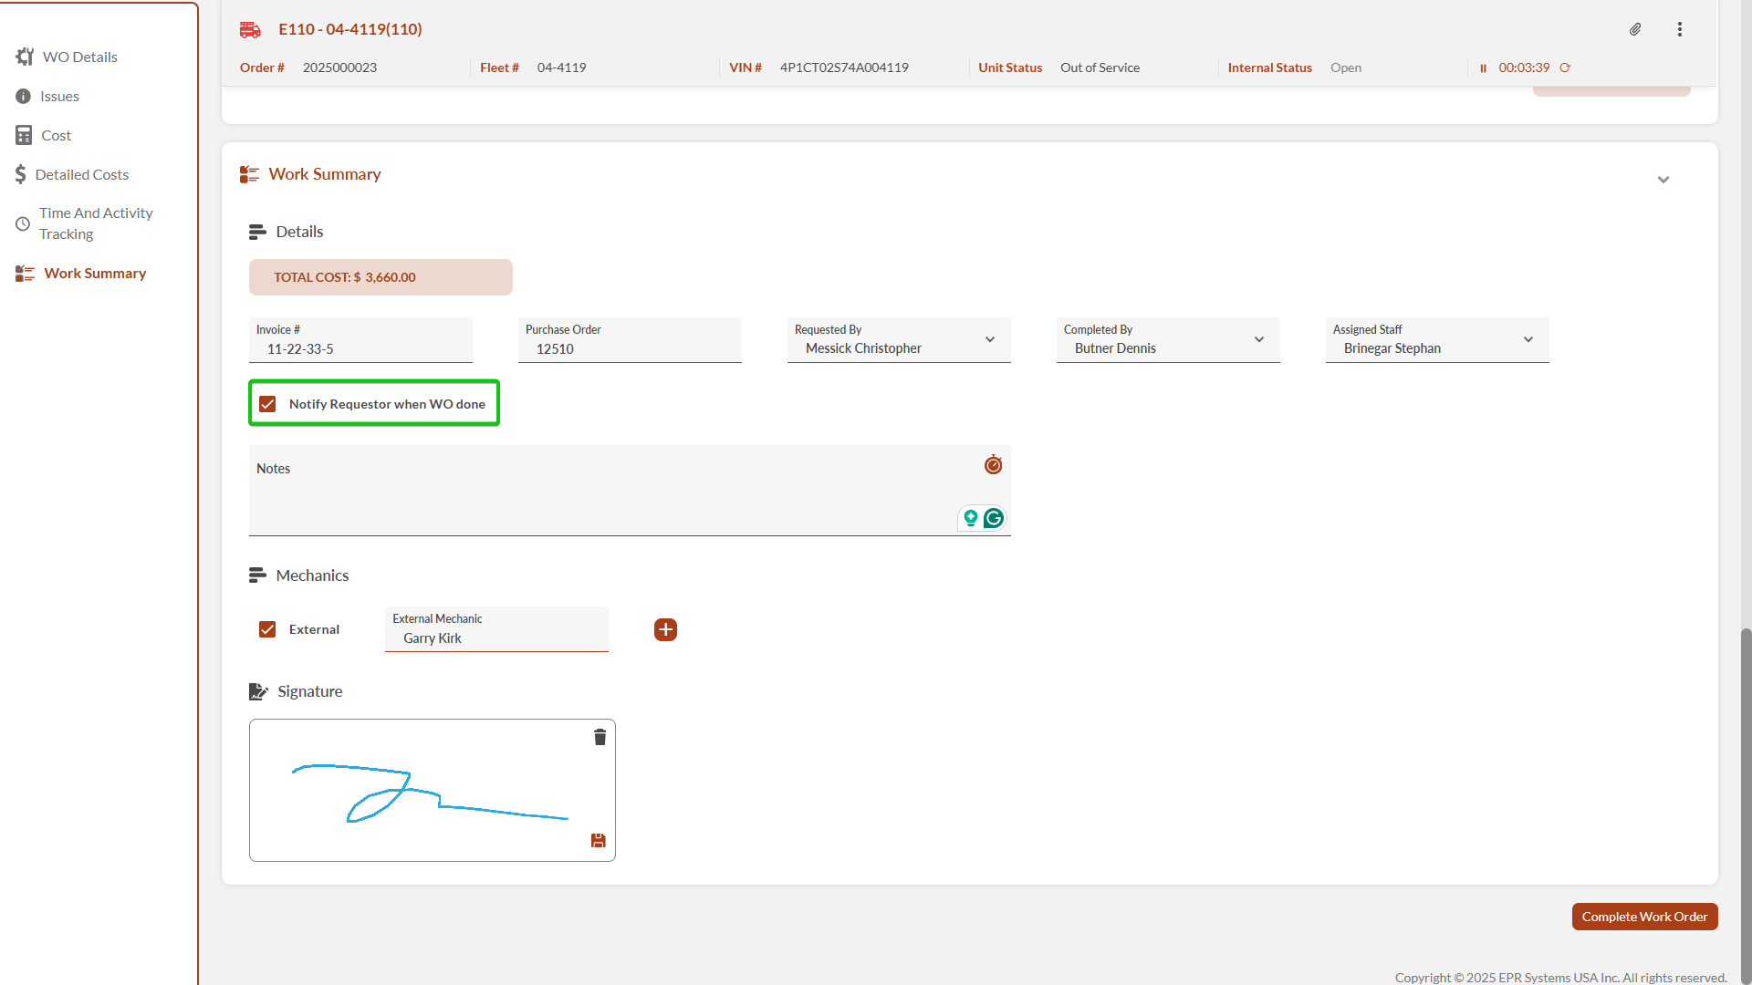The height and width of the screenshot is (985, 1752).
Task: Click into the Invoice # input field
Action: click(360, 348)
